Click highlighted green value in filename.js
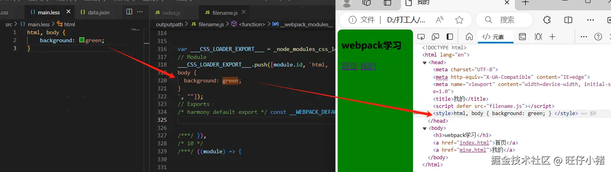The width and height of the screenshot is (611, 172). (231, 80)
